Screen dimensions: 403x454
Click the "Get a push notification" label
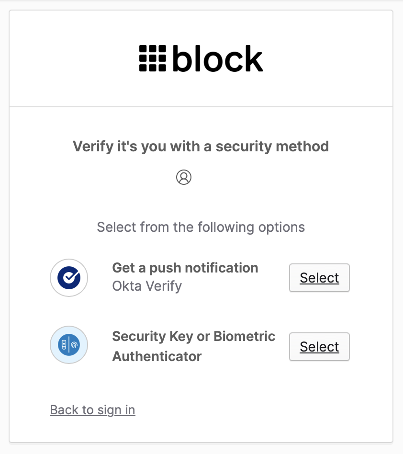[x=185, y=268]
